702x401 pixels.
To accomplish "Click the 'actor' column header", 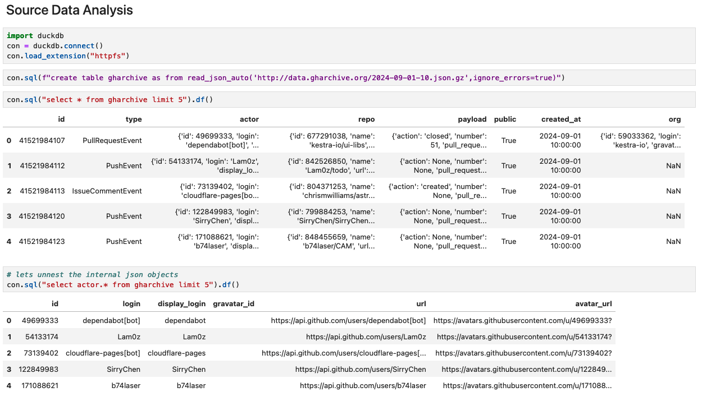I will coord(249,119).
